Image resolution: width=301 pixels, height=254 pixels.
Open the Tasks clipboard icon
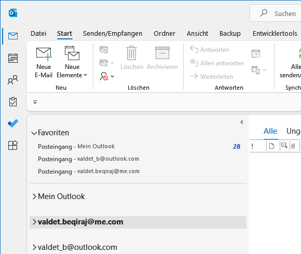13,102
